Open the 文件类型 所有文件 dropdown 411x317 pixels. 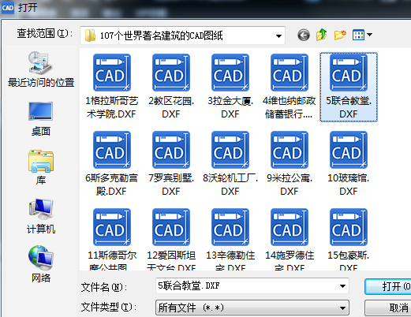252,308
